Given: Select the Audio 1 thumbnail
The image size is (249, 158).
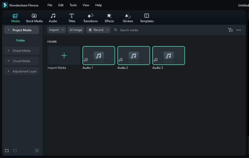Looking at the screenshot, I should pyautogui.click(x=99, y=55).
